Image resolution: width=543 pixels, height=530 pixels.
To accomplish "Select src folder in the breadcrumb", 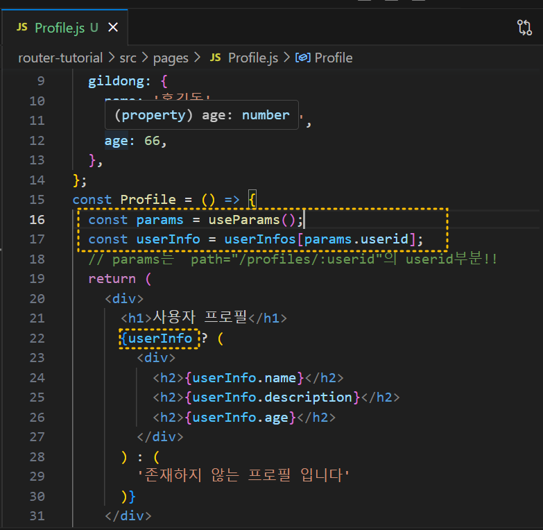I will tap(128, 58).
